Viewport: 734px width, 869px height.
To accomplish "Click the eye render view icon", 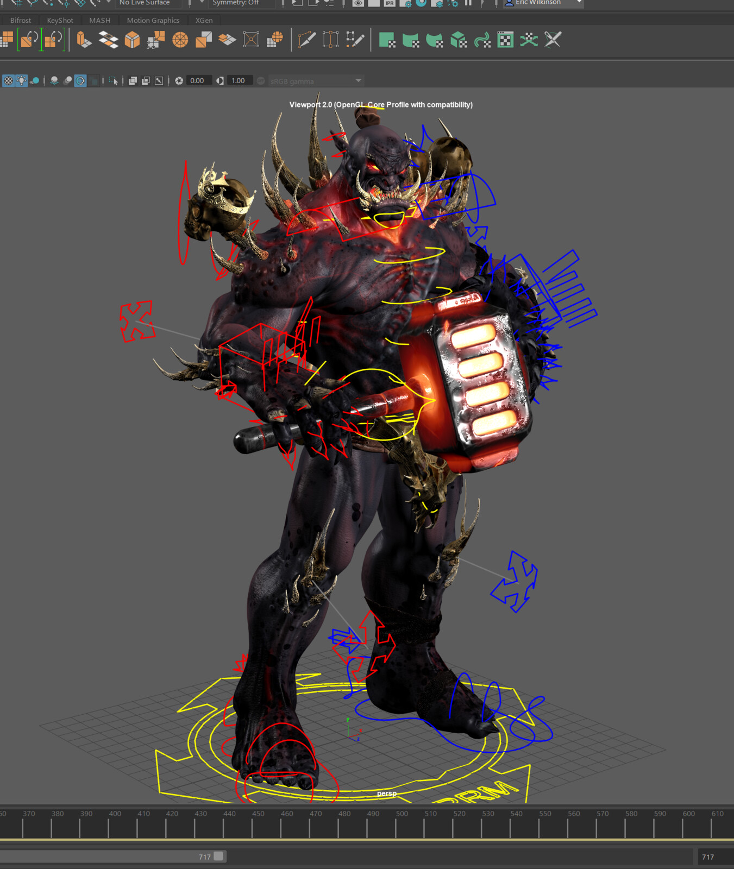I will (358, 3).
